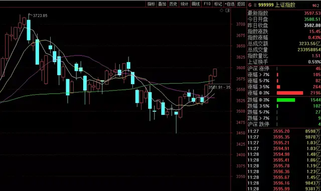Click the SG2 marker in the header
Viewport: 321px width, 191px height.
click(x=315, y=6)
